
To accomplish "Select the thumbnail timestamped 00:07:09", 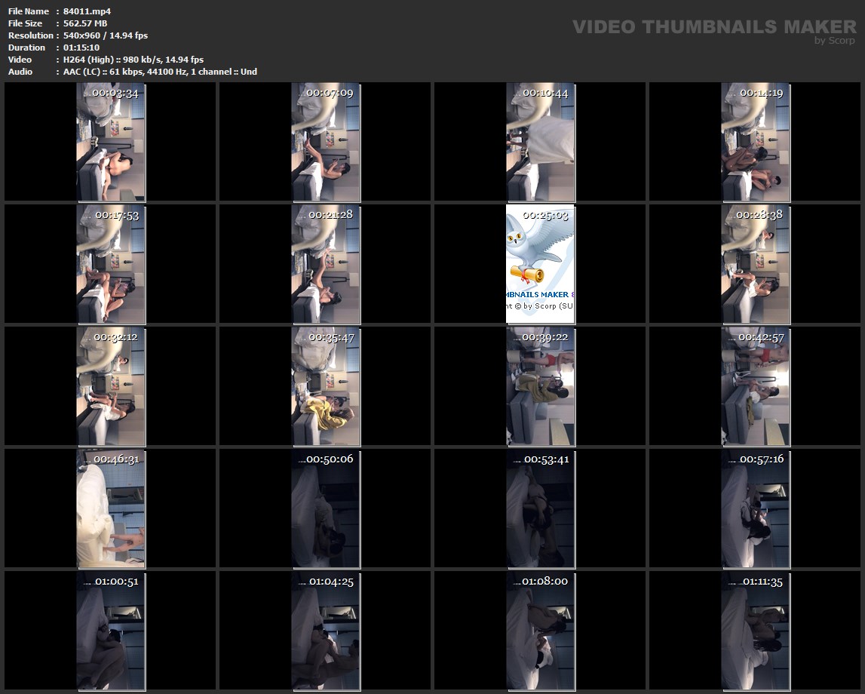I will coord(326,142).
